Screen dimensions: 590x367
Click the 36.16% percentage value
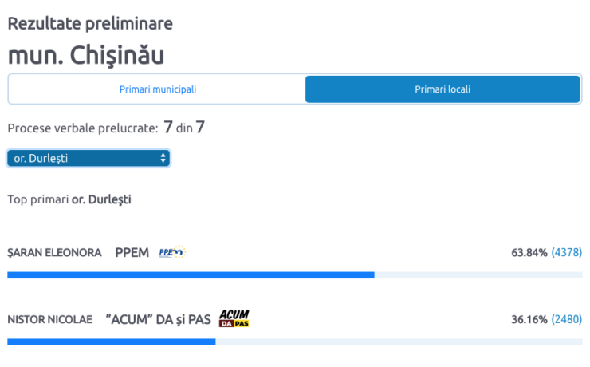point(529,320)
